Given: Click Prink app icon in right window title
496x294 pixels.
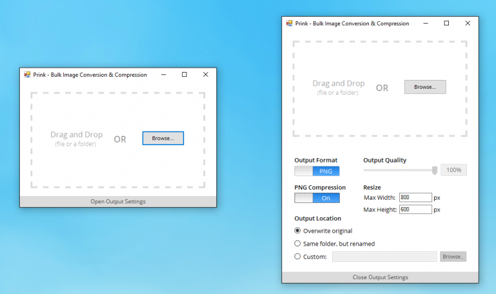Looking at the screenshot, I should point(289,24).
